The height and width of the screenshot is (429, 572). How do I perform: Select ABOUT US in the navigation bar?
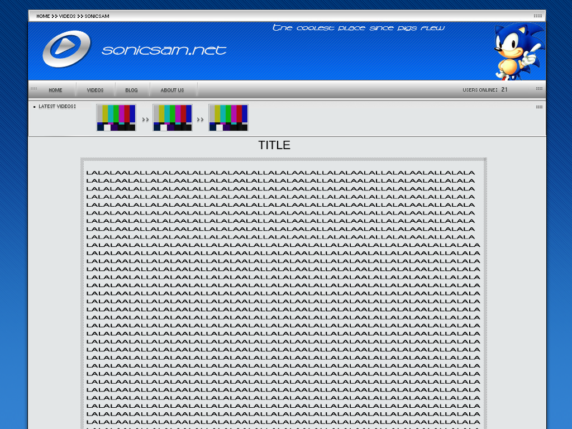(172, 90)
